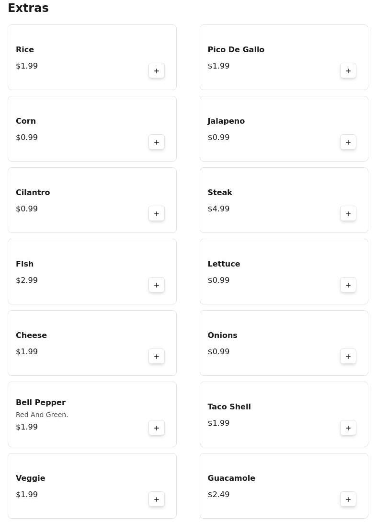Add Steak extra for $4.99
This screenshot has width=376, height=523.
(x=348, y=214)
